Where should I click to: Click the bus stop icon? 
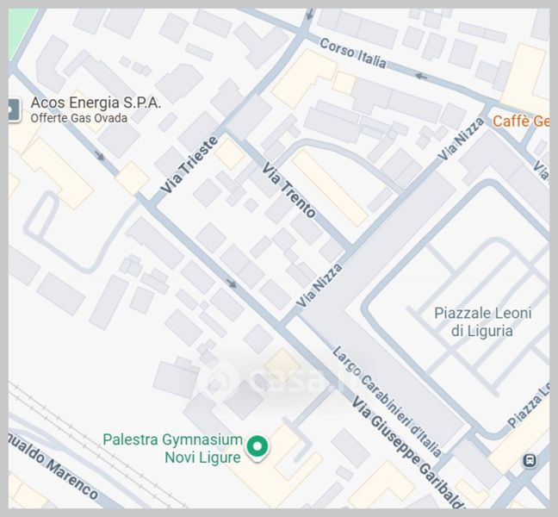click(x=530, y=460)
